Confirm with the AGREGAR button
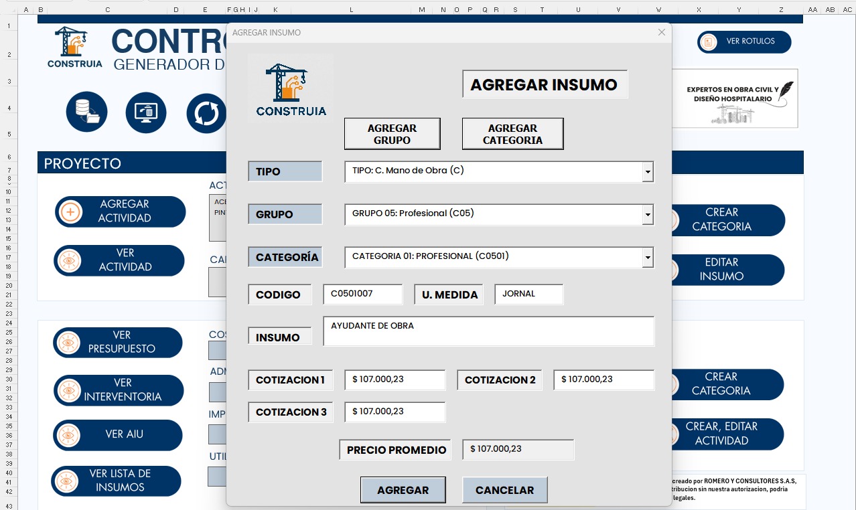This screenshot has width=856, height=510. click(x=403, y=490)
